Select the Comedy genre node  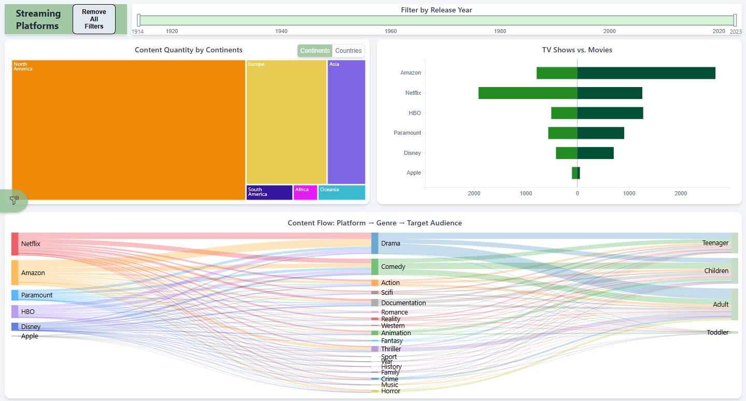point(375,267)
